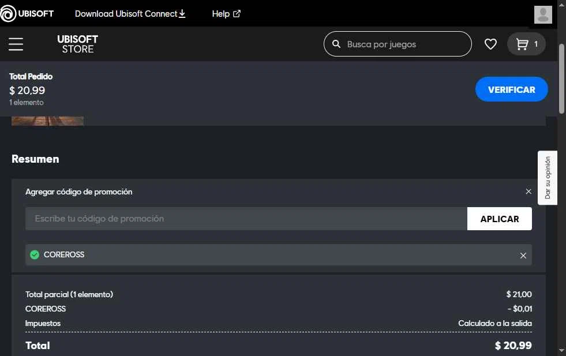Viewport: 566px width, 356px height.
Task: Open the user account avatar
Action: (543, 14)
